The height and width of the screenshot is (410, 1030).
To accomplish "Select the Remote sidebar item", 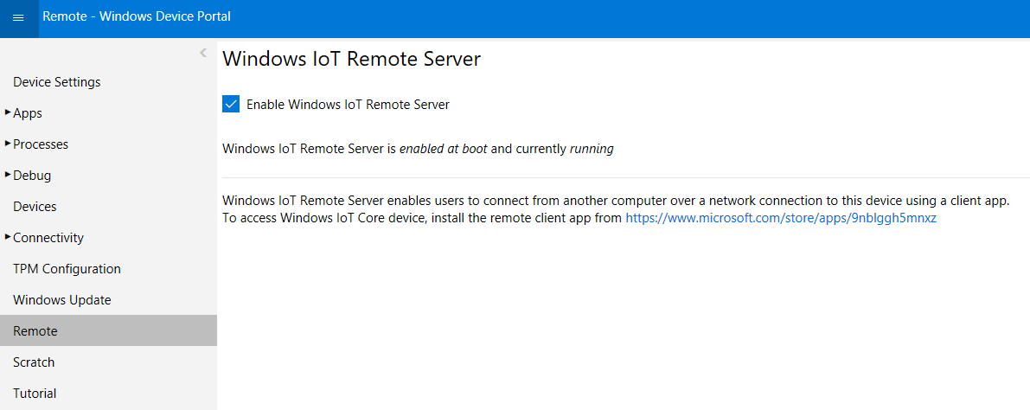I will [x=35, y=331].
